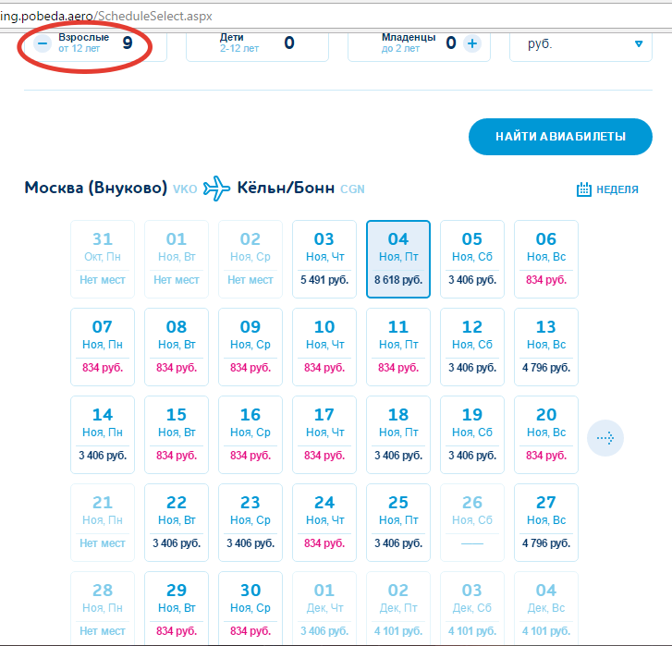Click the airplane icon between cities

pos(216,188)
